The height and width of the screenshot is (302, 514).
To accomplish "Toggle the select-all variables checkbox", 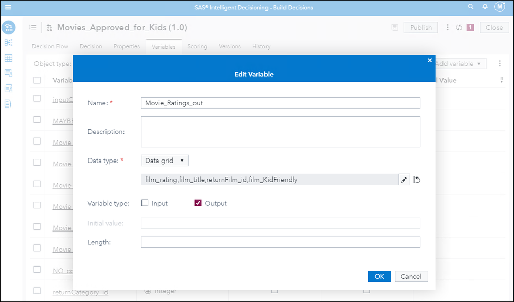I will 37,80.
